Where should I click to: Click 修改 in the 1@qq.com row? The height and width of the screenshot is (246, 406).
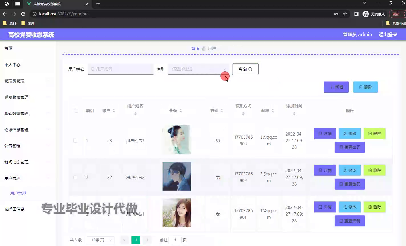coord(350,207)
